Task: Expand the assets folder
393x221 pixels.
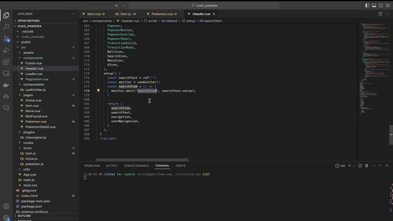Action: pyautogui.click(x=28, y=53)
